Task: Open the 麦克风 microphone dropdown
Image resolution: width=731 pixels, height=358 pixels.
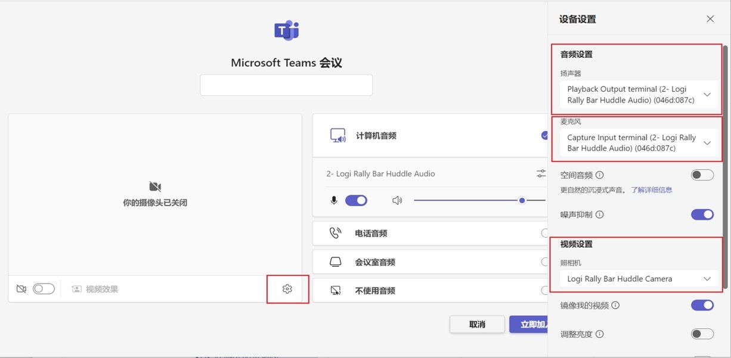Action: pos(639,143)
